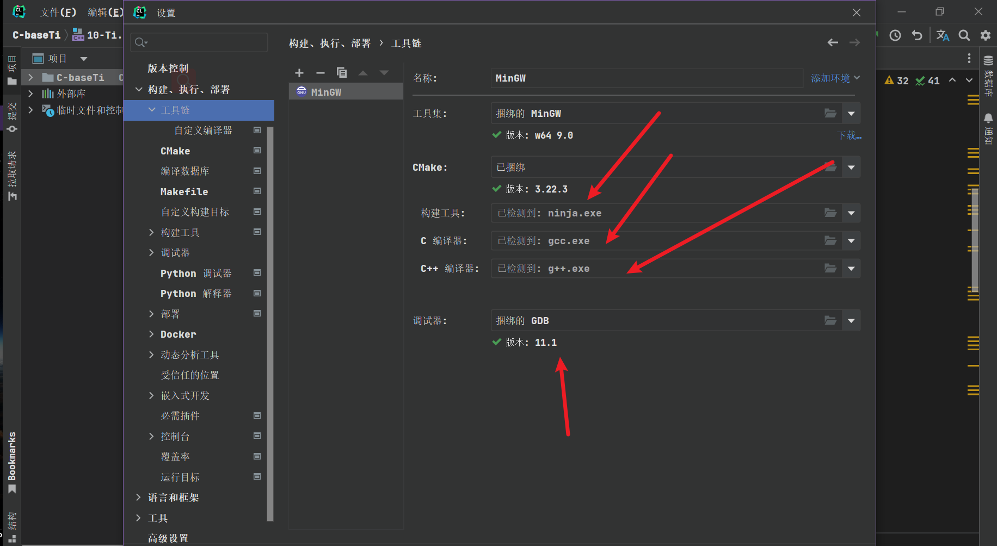Click the undo/rollback arrow icon
The height and width of the screenshot is (546, 997).
(x=917, y=35)
